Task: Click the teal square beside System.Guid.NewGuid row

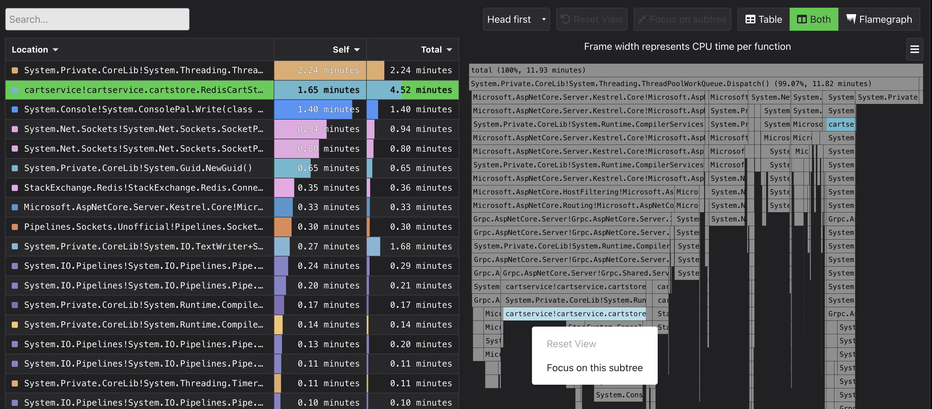Action: tap(14, 168)
